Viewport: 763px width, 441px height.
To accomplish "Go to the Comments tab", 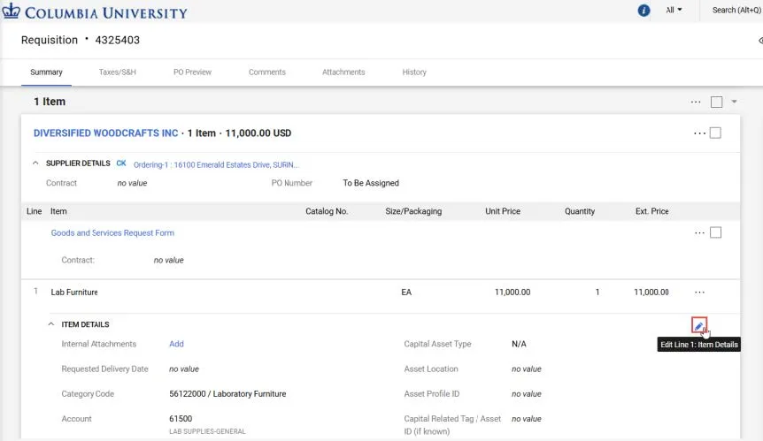I will pos(267,72).
